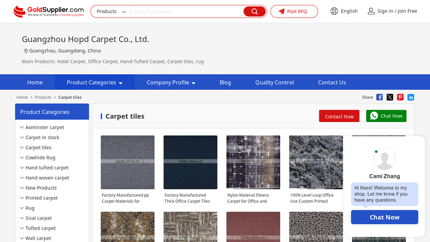
Task: Click the blue Chat Now button in chat widget
Action: [384, 217]
